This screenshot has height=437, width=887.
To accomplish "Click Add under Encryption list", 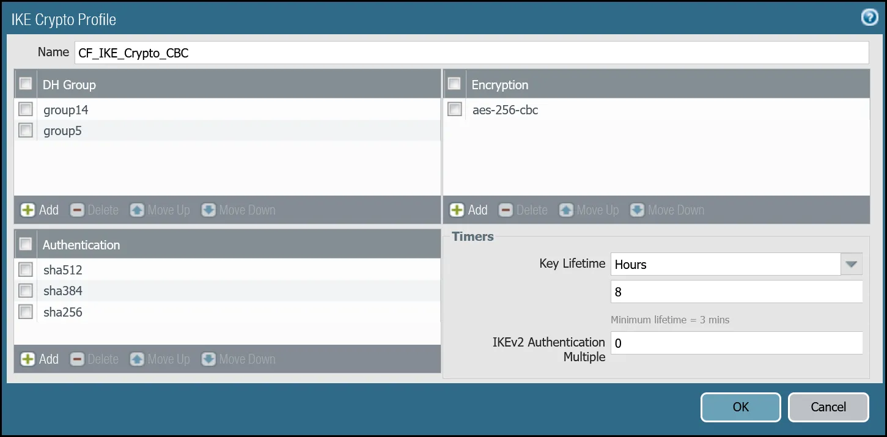I will [x=469, y=210].
